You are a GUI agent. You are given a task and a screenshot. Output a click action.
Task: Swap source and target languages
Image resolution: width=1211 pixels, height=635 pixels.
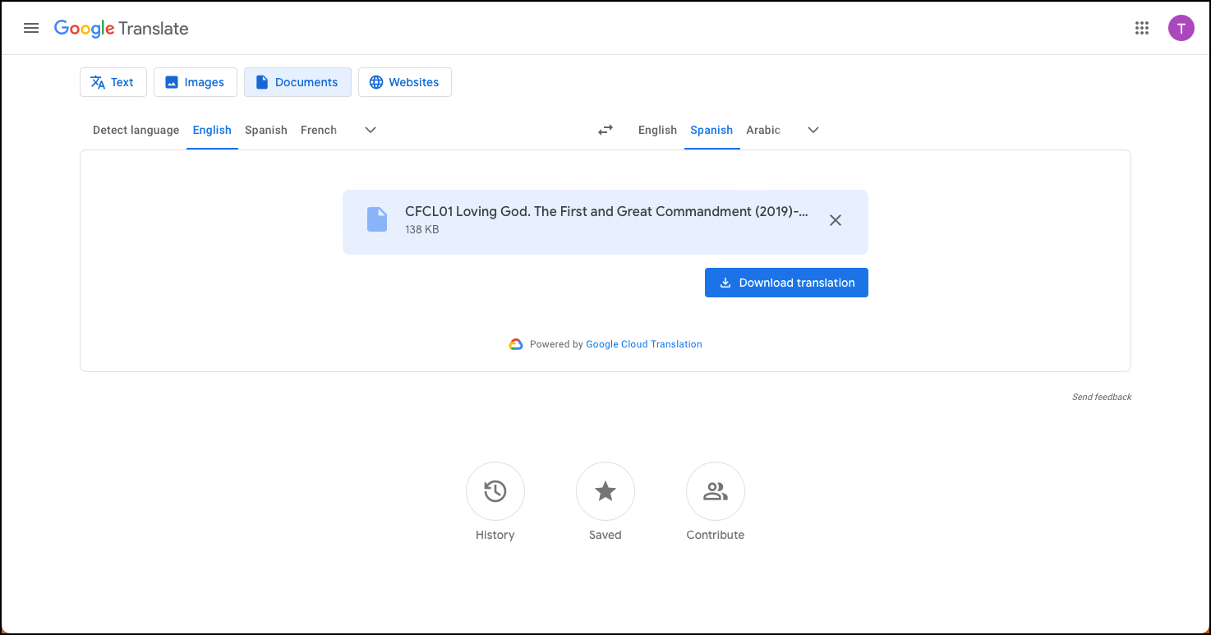point(605,130)
